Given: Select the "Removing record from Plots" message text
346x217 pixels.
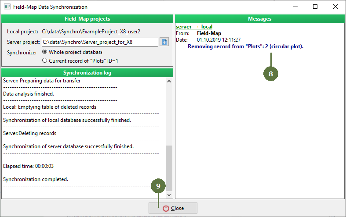Looking at the screenshot, I should point(245,46).
